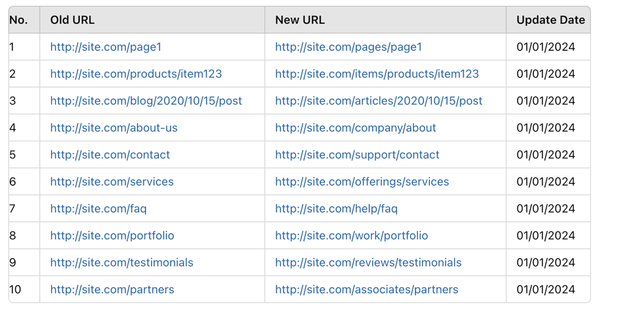Click the Update Date column header
This screenshot has height=313, width=627.
click(550, 20)
